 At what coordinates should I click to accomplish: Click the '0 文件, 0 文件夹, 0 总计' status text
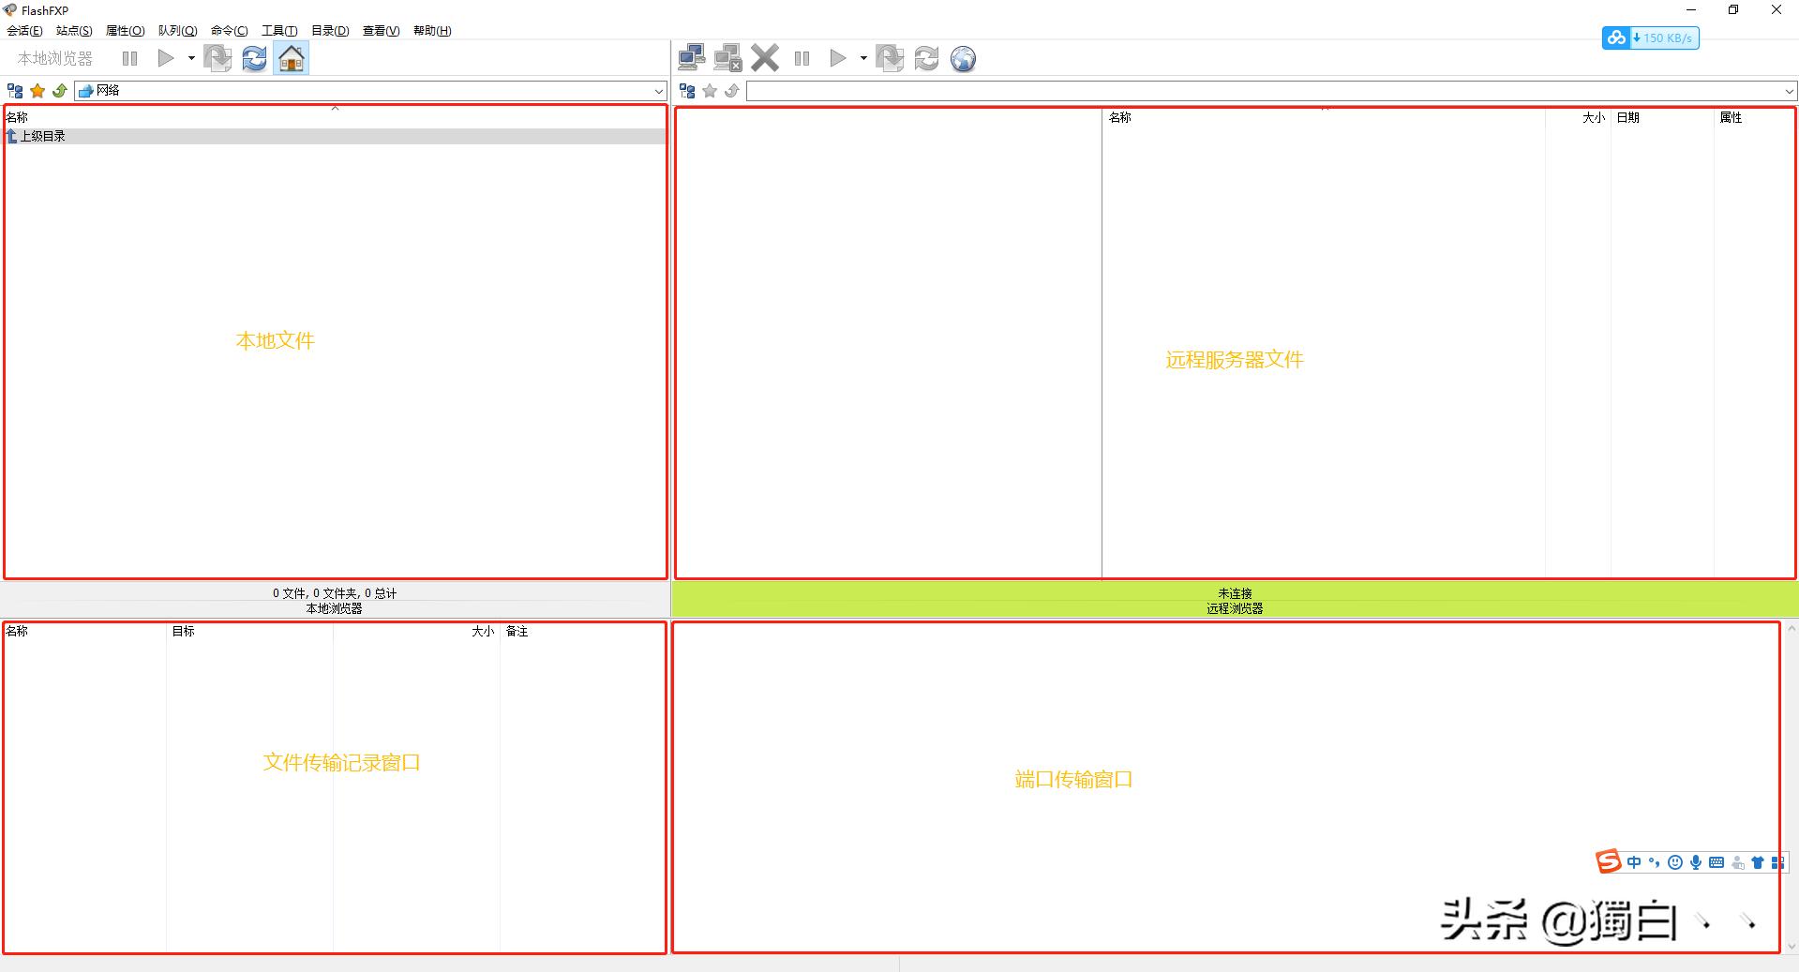click(335, 593)
